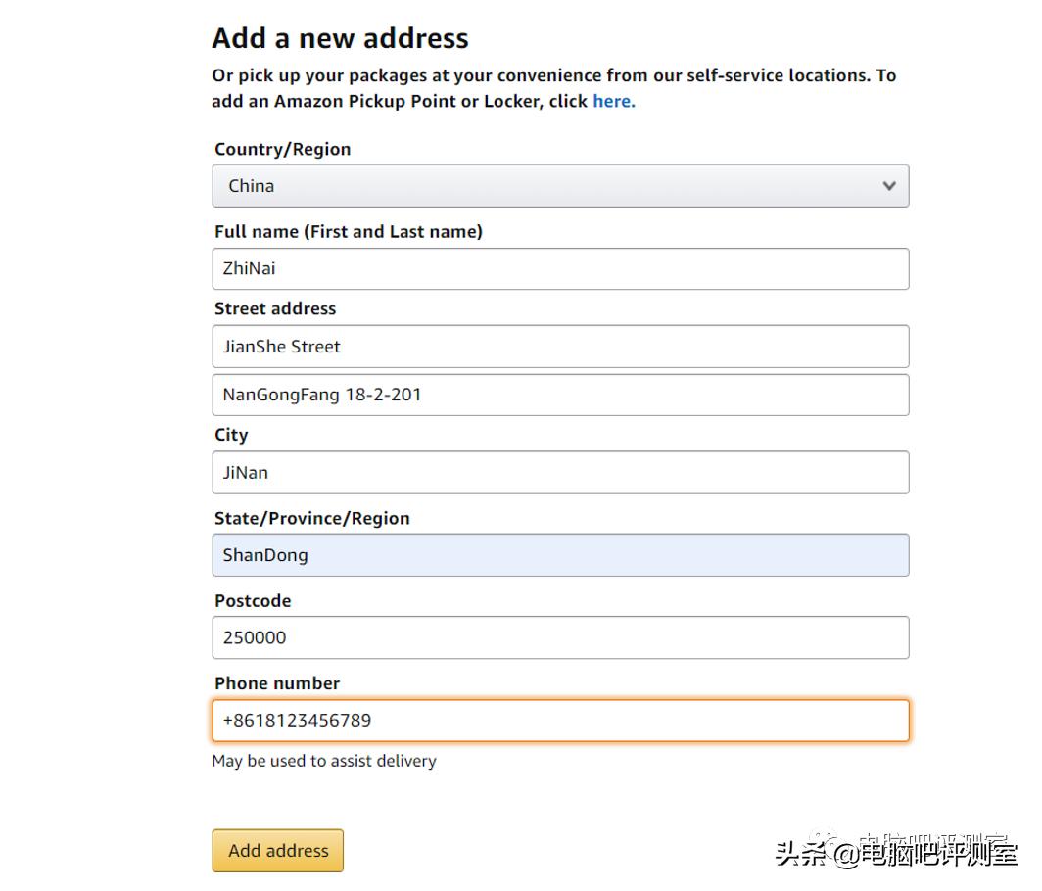Viewport: 1042px width, 891px height.
Task: Click the Postcode field with 250000
Action: point(560,637)
